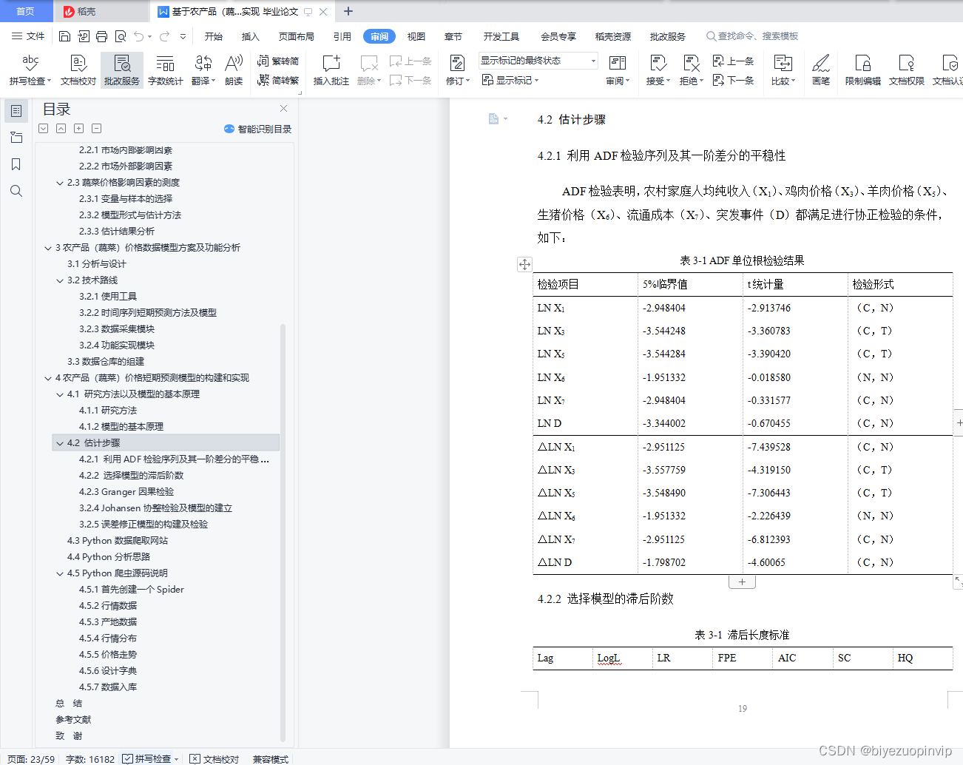Viewport: 963px width, 765px height.
Task: Open Print Preview icon
Action: [121, 36]
